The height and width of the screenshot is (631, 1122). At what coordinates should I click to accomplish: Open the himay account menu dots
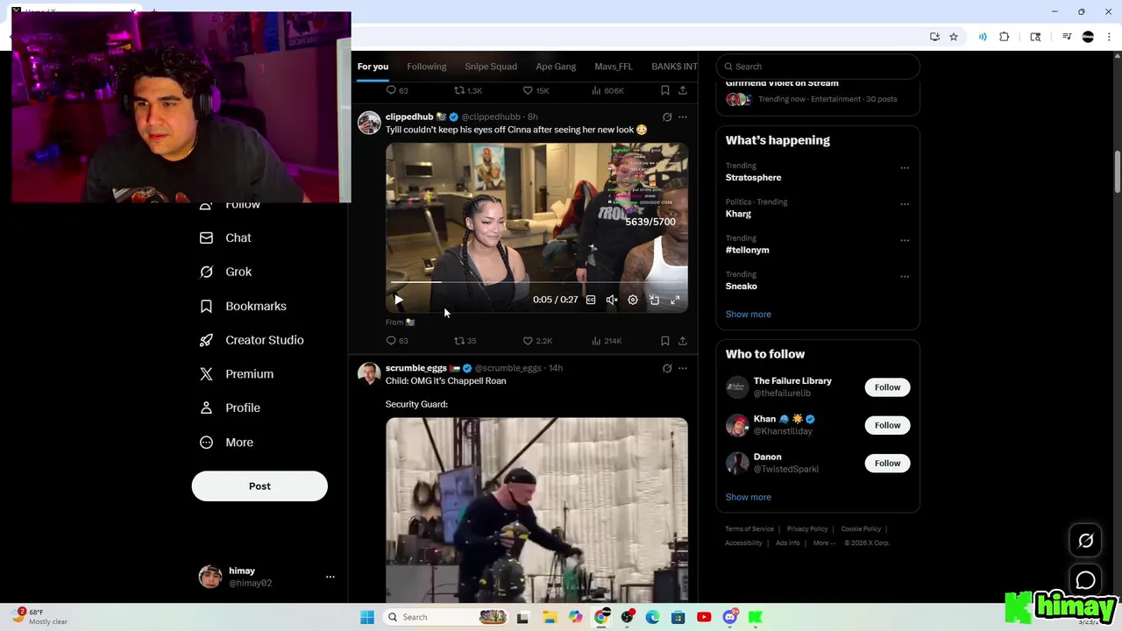pos(330,577)
